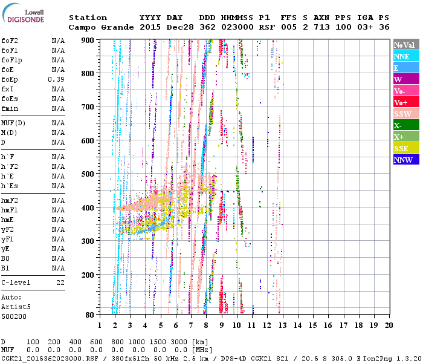Image resolution: width=423 pixels, height=363 pixels.
Task: Click the 20 MHz frequency axis label
Action: [x=389, y=325]
